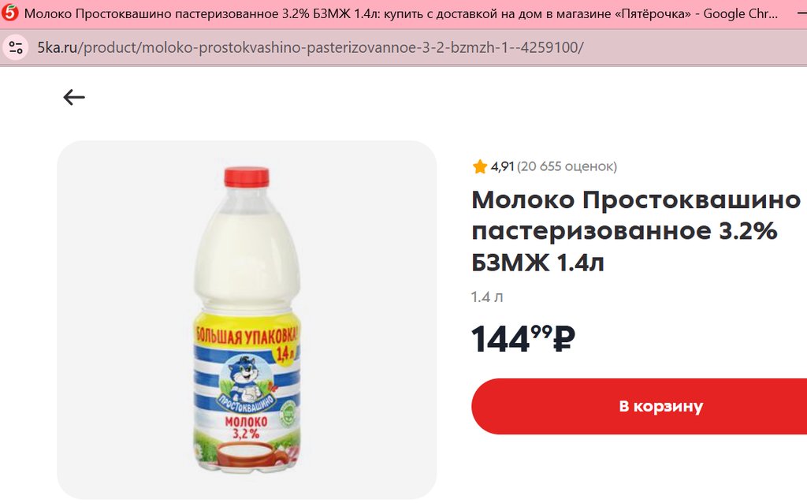Click the ruble currency symbol in price
Viewport: 807px width, 503px height.
tap(564, 339)
